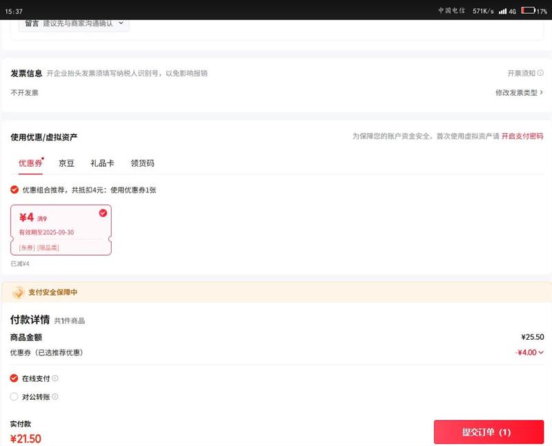The height and width of the screenshot is (446, 552).
Task: Open the 留言 message dropdown
Action: click(x=76, y=23)
